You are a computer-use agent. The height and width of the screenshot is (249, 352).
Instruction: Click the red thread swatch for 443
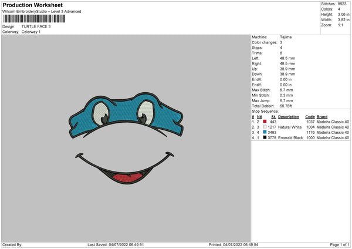tap(265, 122)
